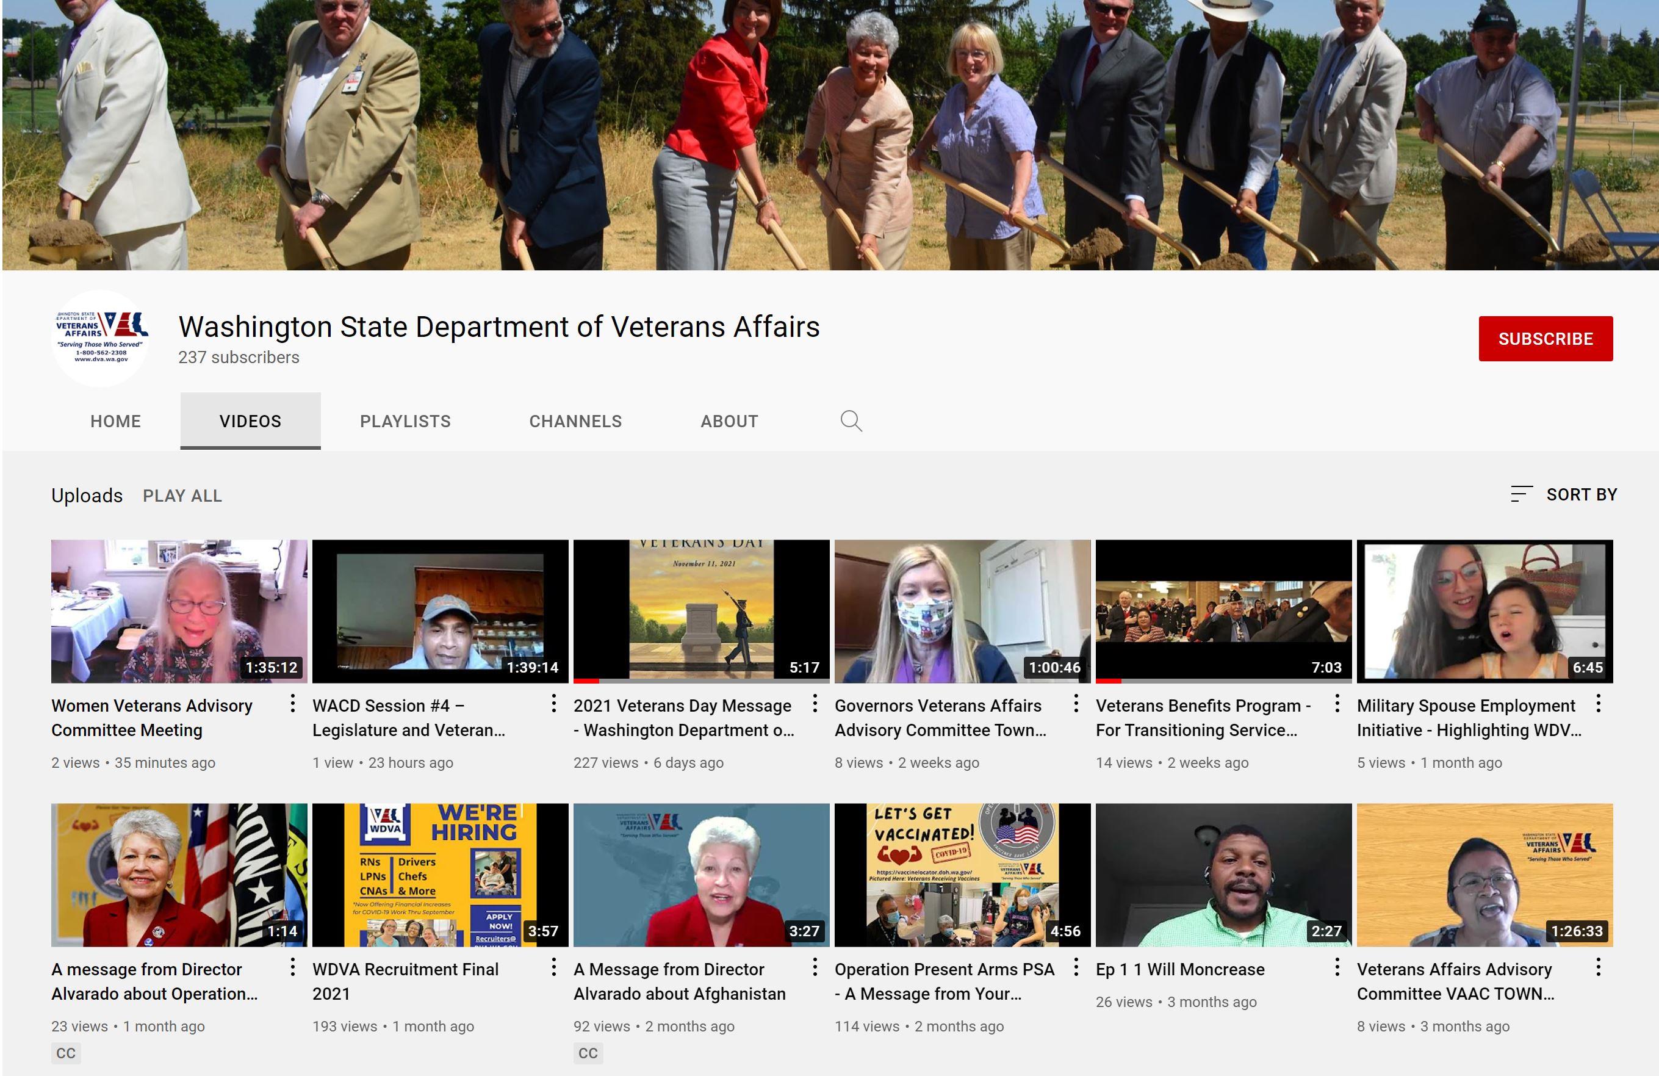This screenshot has height=1076, width=1659.
Task: Open Veterans Benefits Program For Transitioning Service title
Action: (x=1203, y=718)
